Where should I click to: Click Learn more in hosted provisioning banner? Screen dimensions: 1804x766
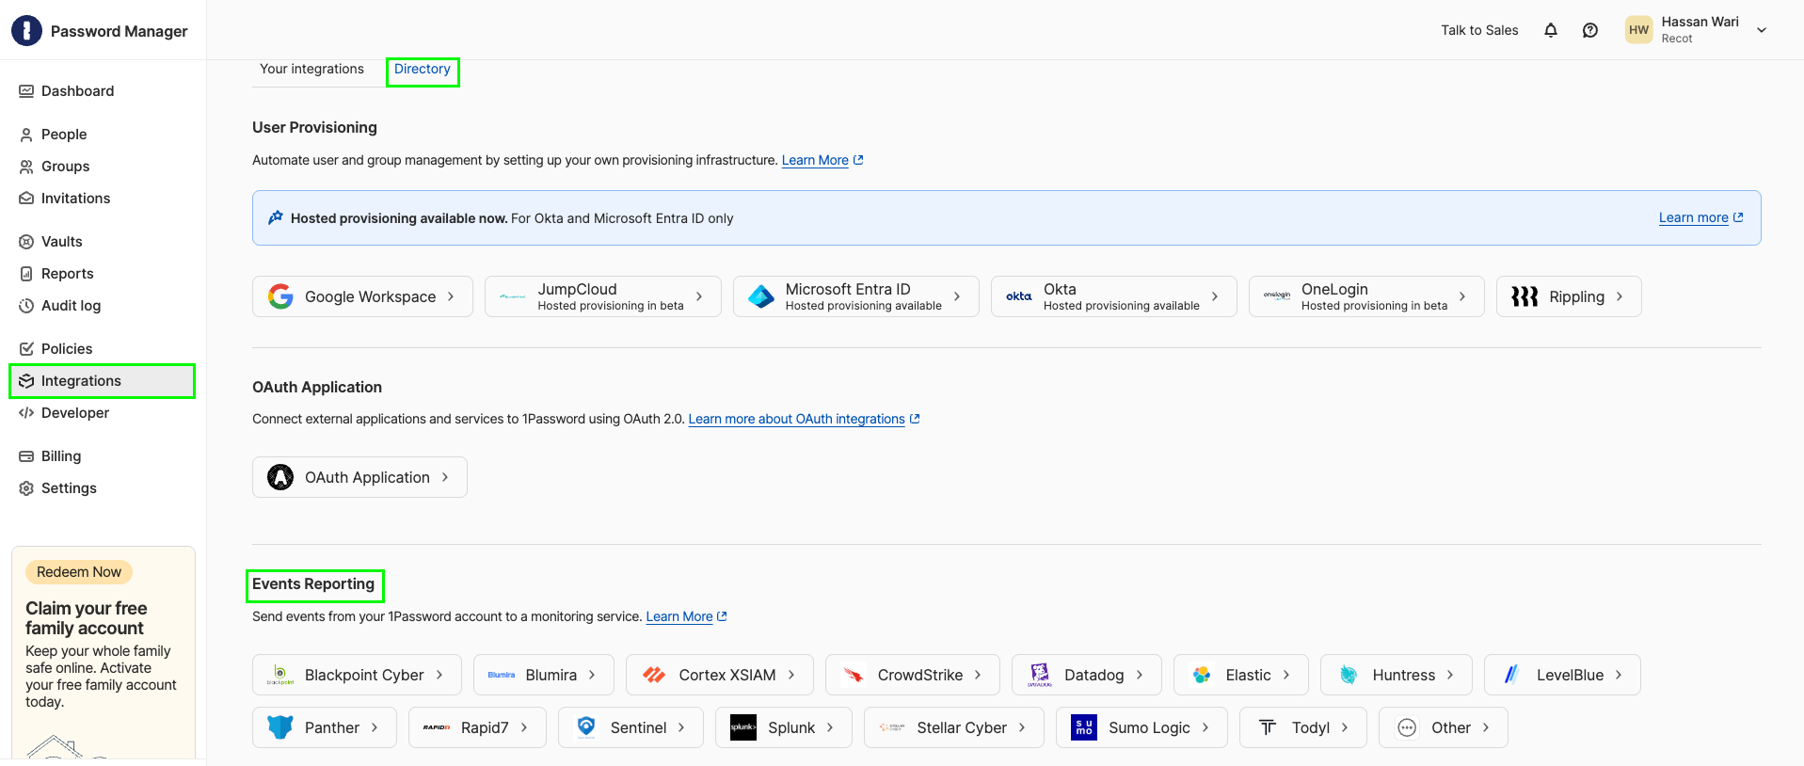(1700, 217)
